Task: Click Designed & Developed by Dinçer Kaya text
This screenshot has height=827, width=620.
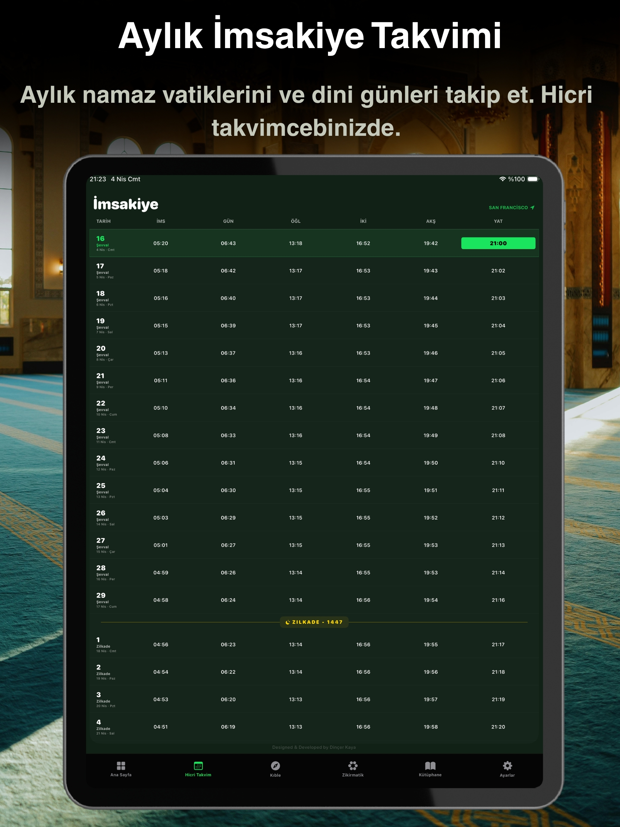Action: click(314, 747)
